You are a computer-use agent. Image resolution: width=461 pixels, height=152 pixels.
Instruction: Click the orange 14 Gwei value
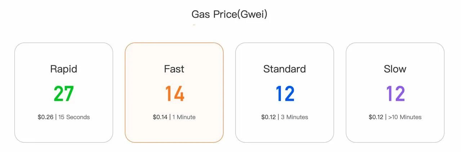[x=175, y=94]
